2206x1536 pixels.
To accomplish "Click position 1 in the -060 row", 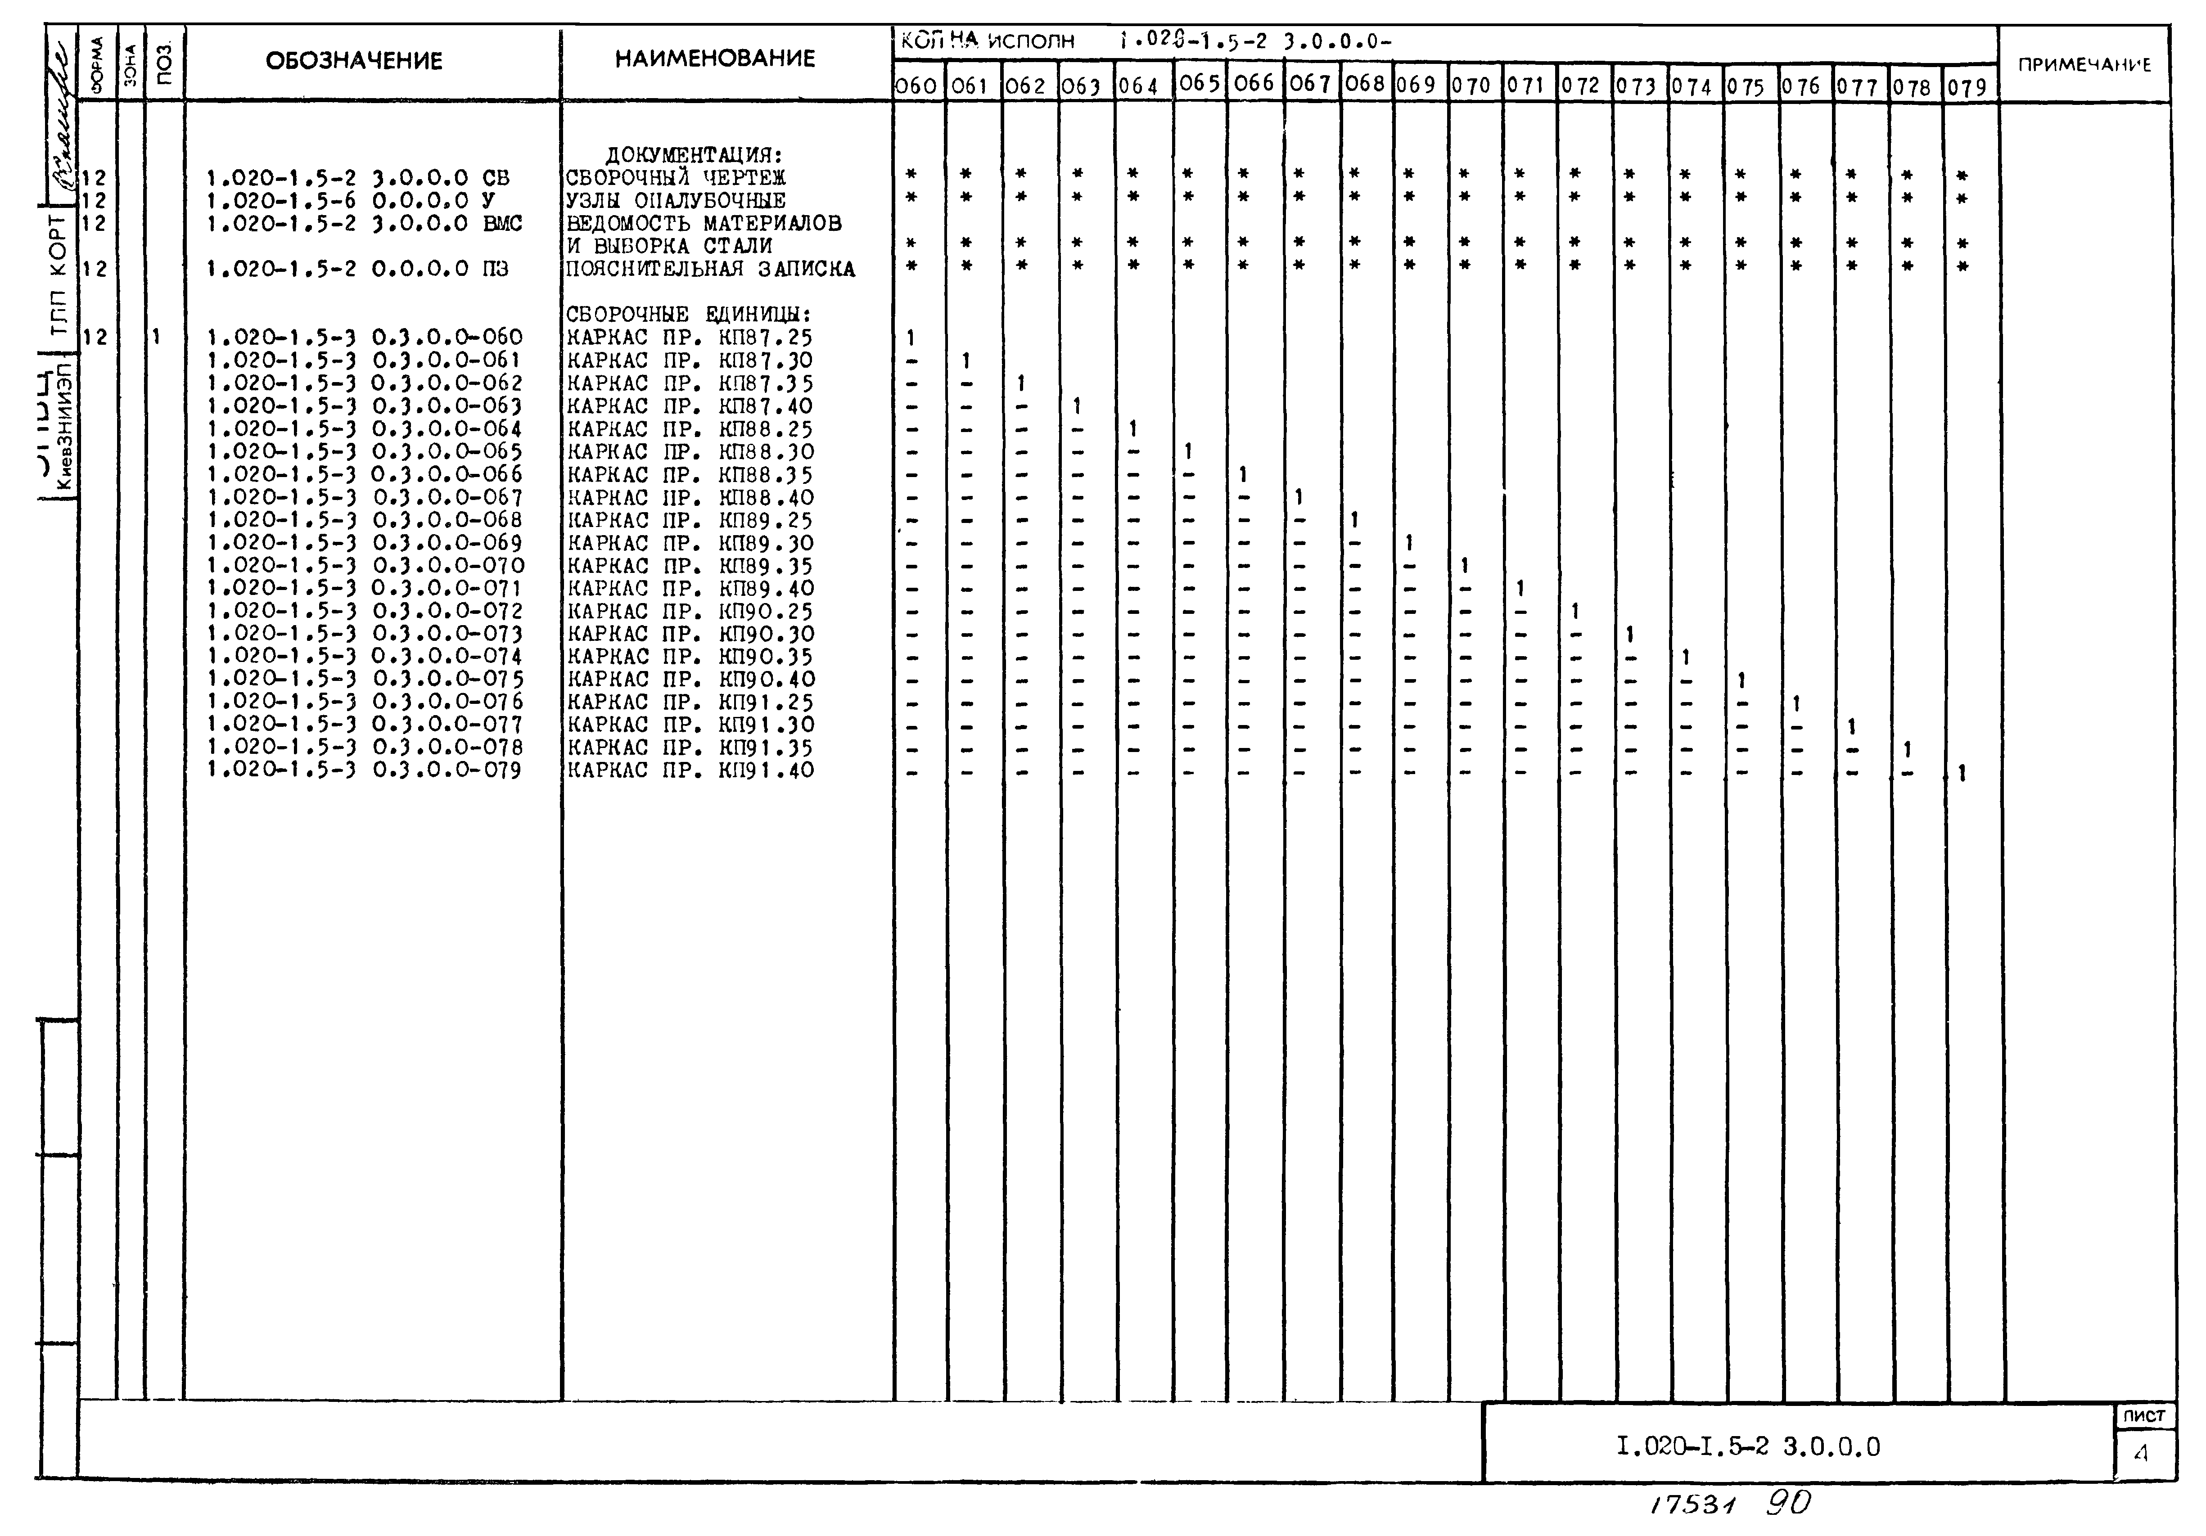I will pos(157,337).
